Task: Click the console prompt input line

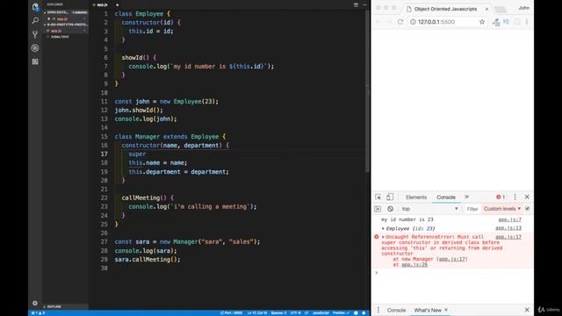Action: tap(452, 273)
